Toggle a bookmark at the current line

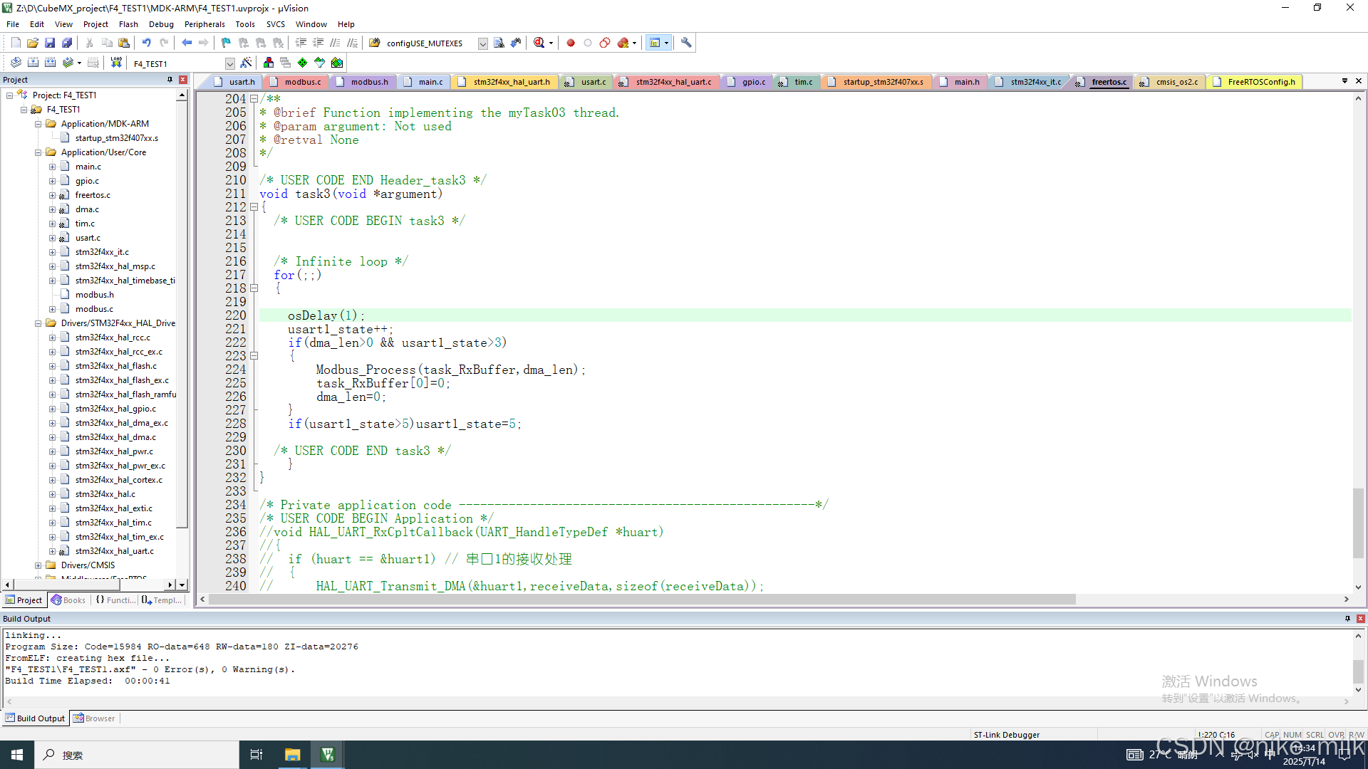point(225,43)
